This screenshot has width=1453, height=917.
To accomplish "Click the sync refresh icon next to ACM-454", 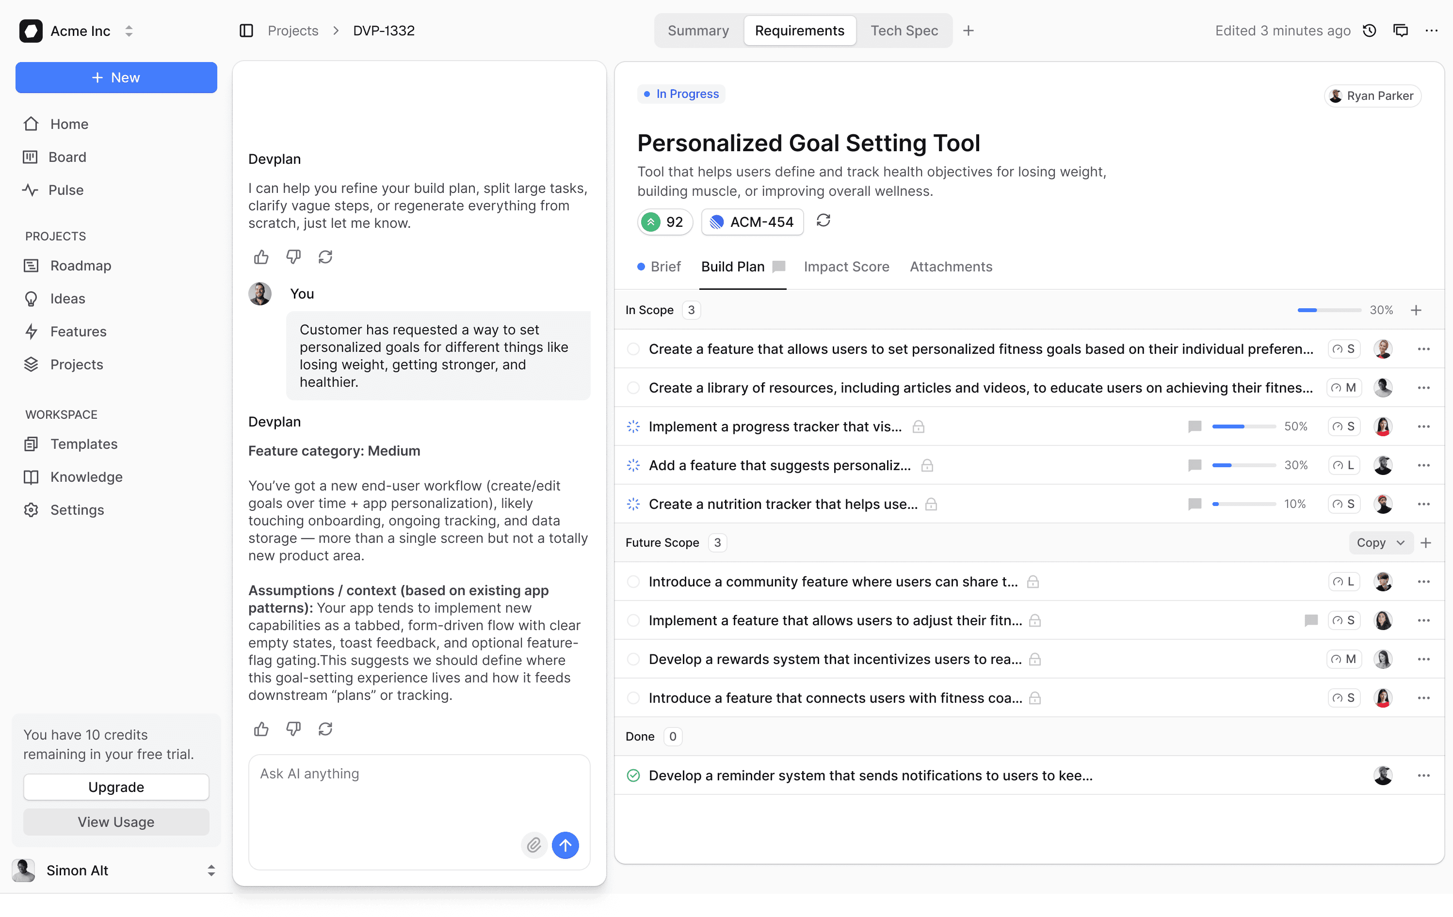I will [823, 221].
